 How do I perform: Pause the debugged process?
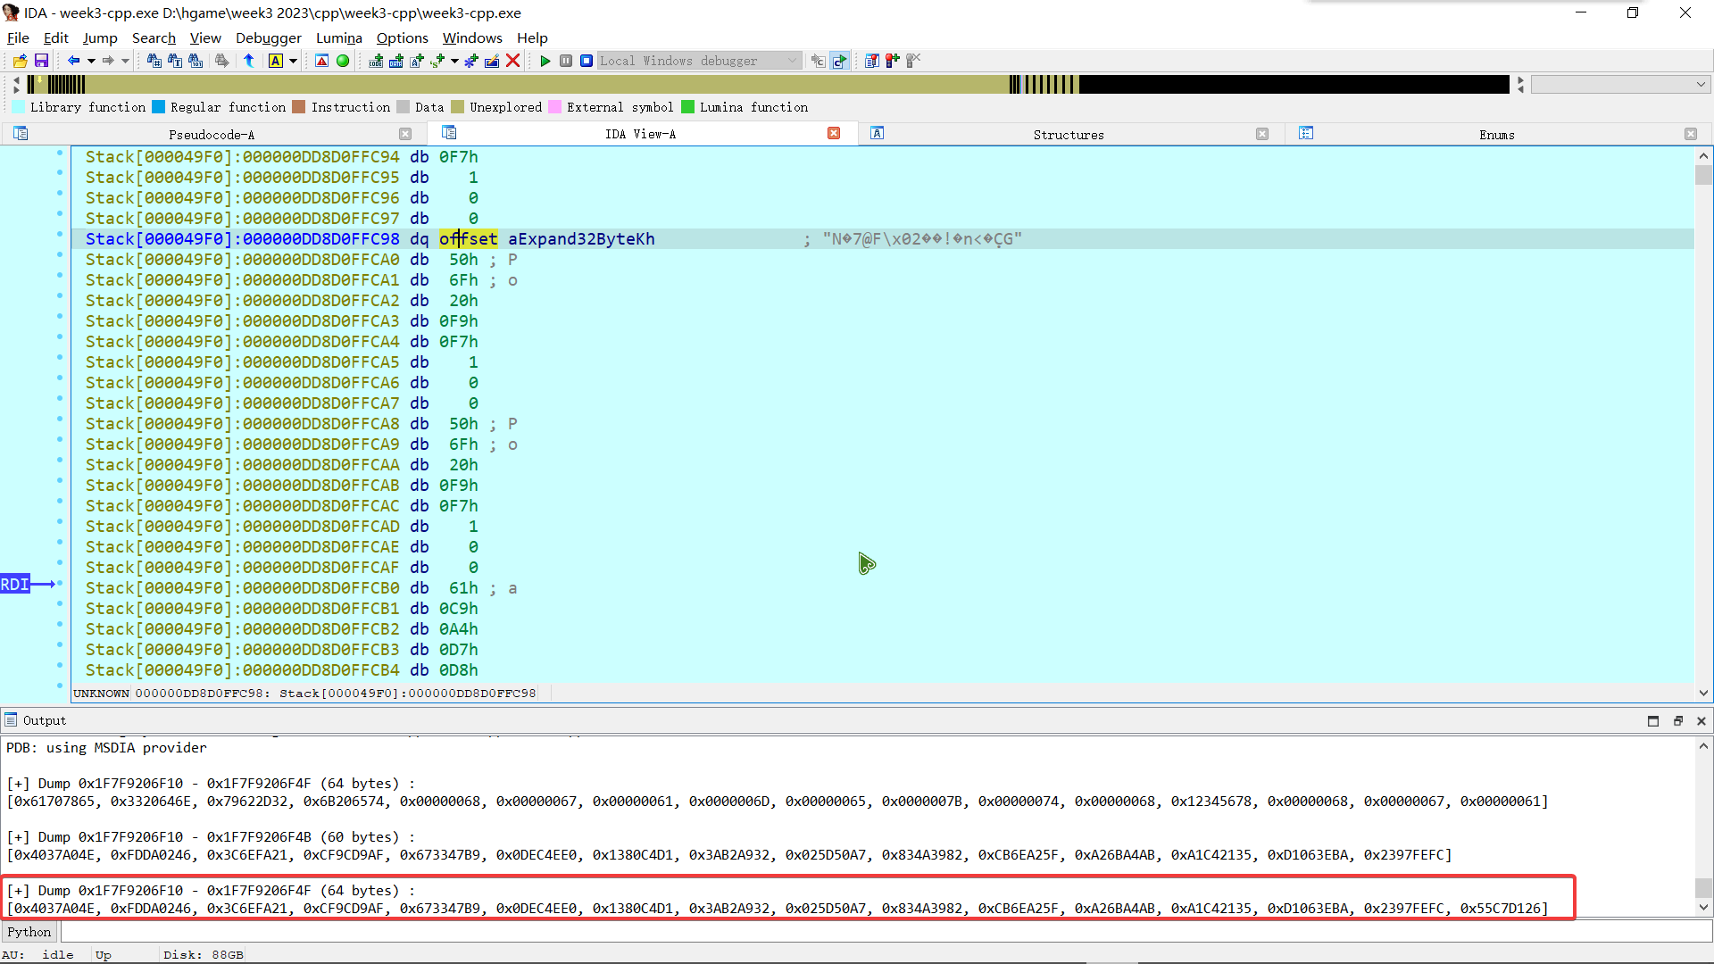coord(566,61)
